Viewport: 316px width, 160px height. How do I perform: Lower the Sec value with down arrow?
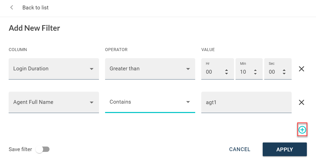tap(284, 74)
